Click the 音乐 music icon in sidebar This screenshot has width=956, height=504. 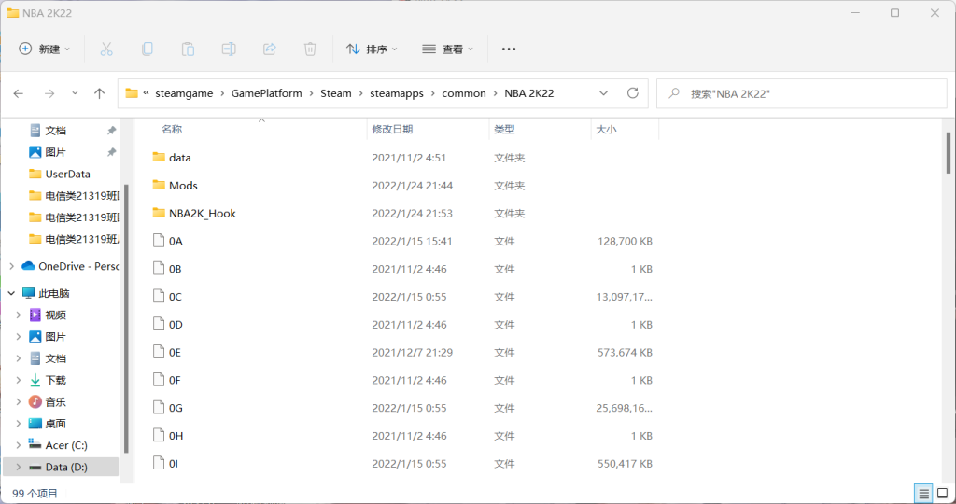(35, 401)
